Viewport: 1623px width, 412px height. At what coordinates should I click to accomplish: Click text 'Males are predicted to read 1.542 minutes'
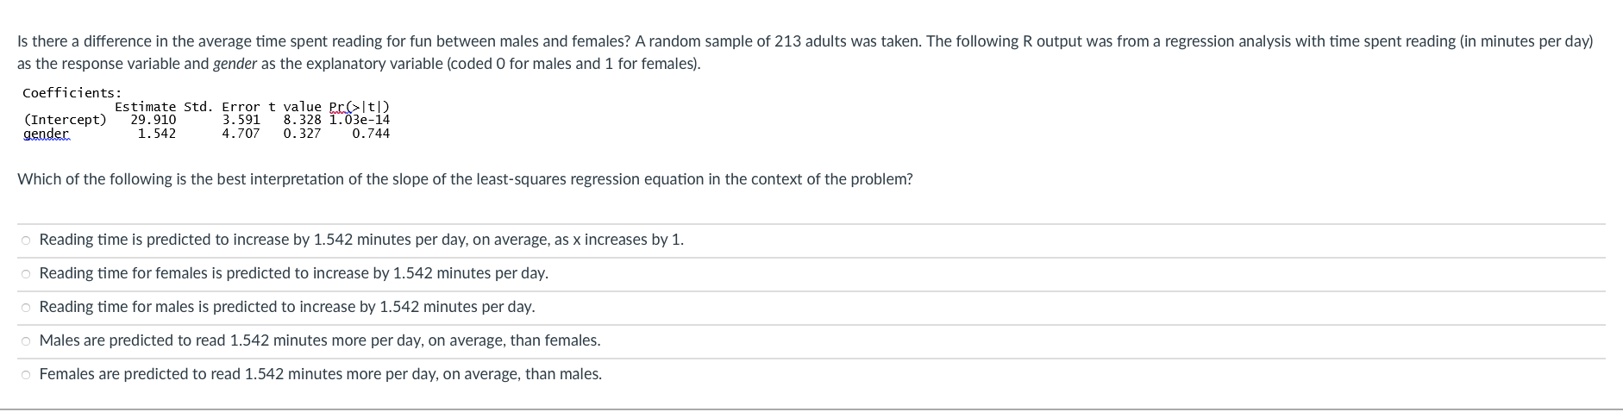[319, 340]
